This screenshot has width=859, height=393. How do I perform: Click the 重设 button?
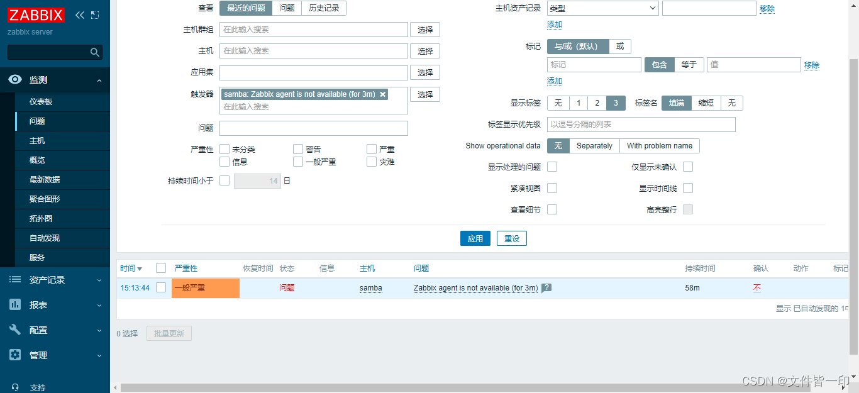point(512,238)
